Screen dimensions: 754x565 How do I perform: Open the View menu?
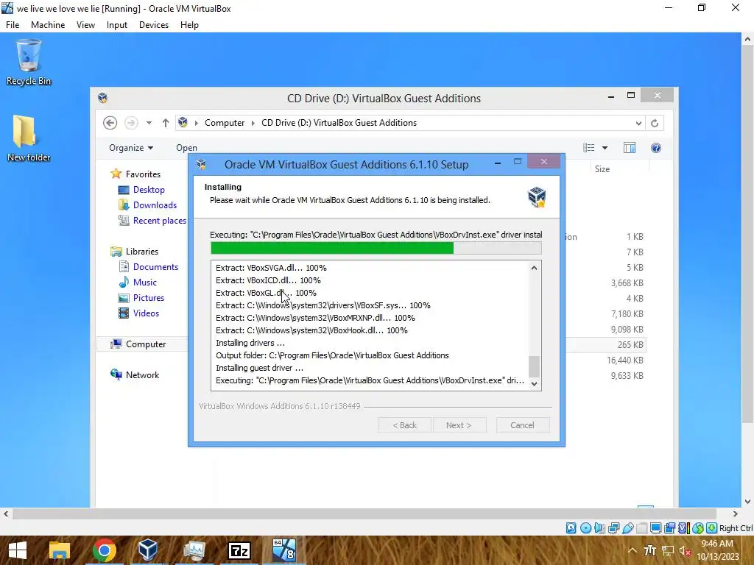pos(85,25)
